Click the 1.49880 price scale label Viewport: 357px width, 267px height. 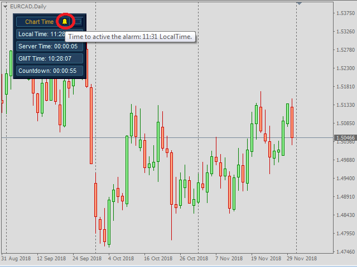345,160
